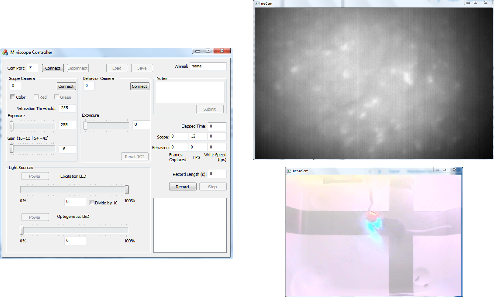The image size is (494, 297).
Task: Click the Miniscope Controller title bar icon
Action: (5, 53)
